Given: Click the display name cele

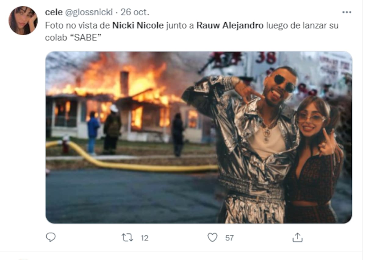Looking at the screenshot, I should click(53, 12).
